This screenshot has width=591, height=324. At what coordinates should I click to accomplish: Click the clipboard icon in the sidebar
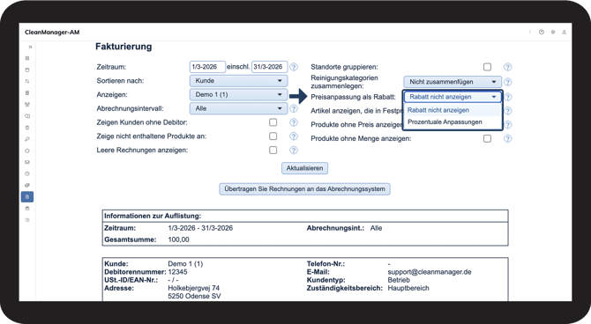[27, 128]
